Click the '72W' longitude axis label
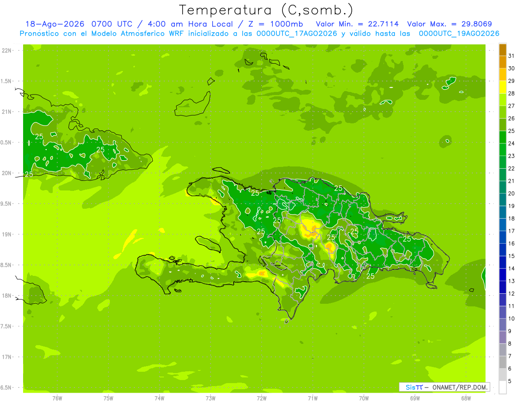 point(261,398)
